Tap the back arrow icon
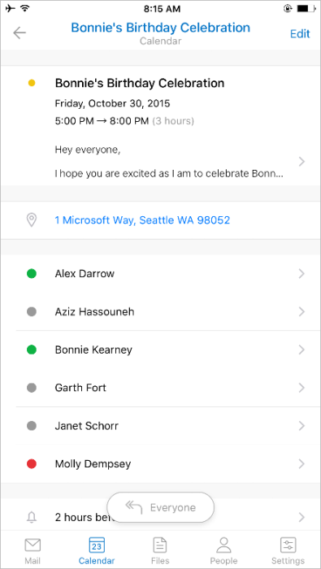 coord(20,33)
